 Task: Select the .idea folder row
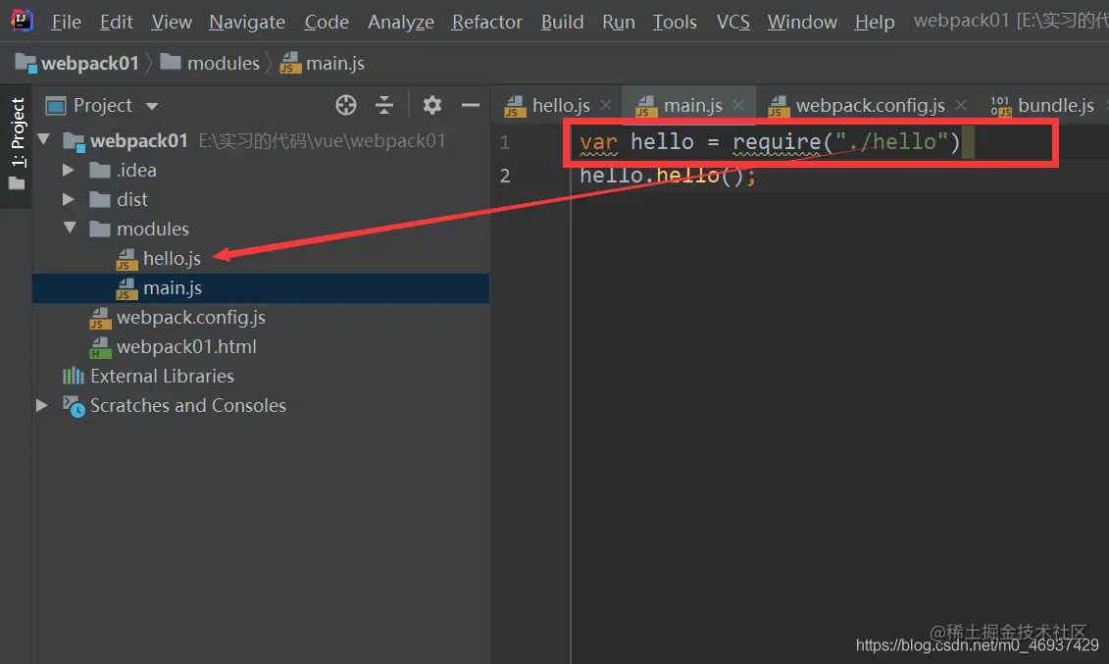click(261, 170)
